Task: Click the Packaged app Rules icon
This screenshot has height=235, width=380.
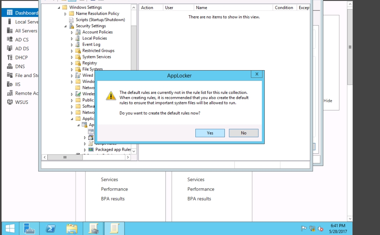Action: point(91,150)
